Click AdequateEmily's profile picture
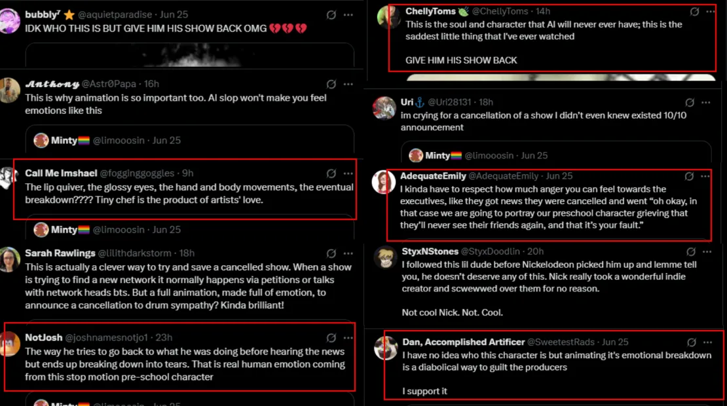Screen dimensions: 727x406 coord(384,183)
